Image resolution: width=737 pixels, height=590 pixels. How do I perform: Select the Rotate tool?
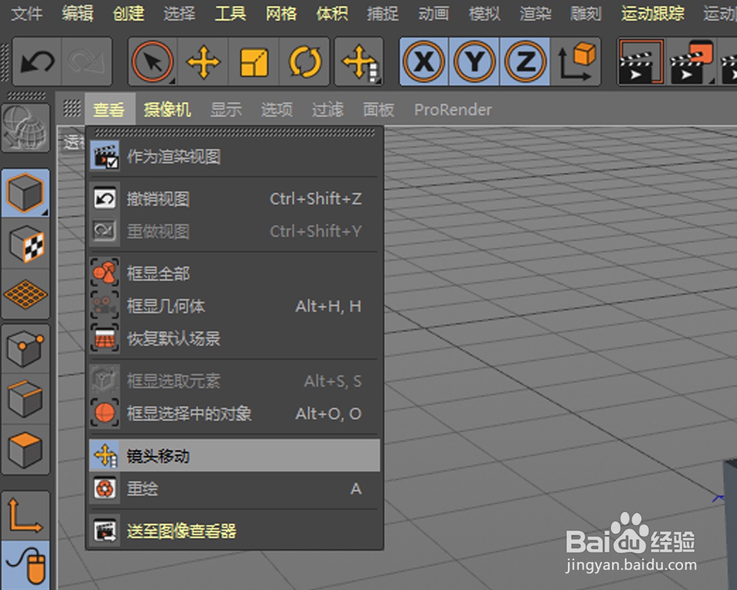(305, 62)
